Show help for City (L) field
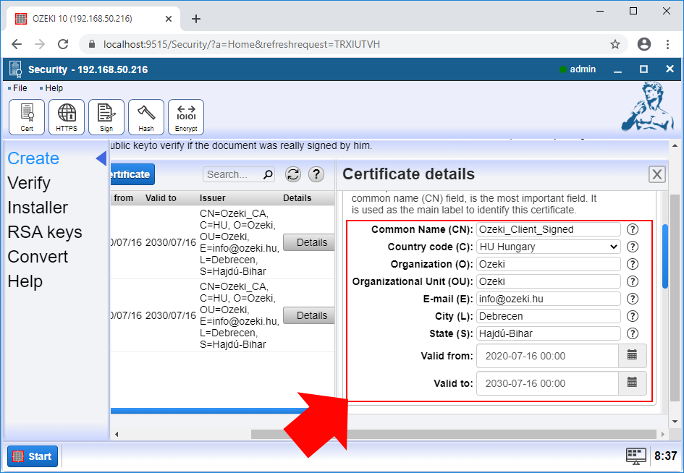 632,316
